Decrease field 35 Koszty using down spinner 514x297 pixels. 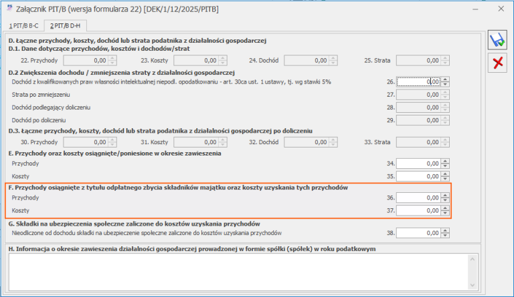(x=445, y=179)
